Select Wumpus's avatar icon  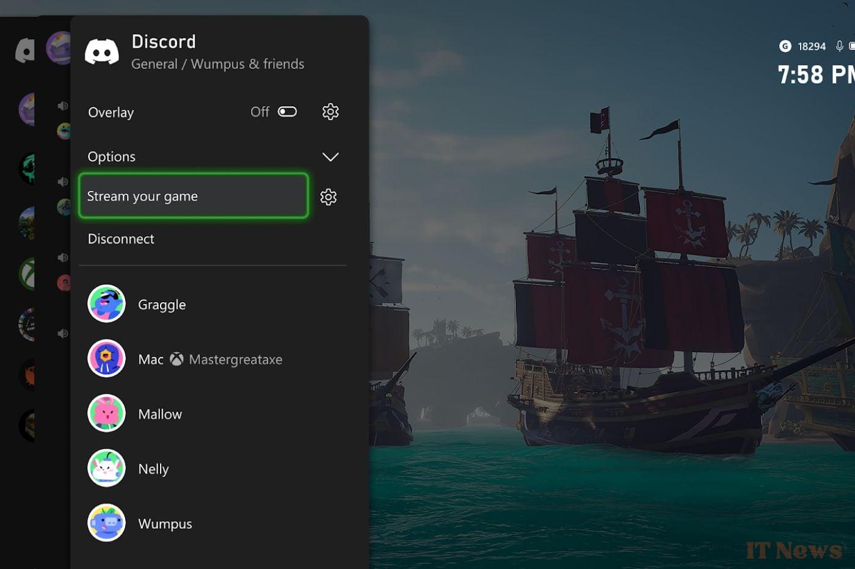point(106,523)
